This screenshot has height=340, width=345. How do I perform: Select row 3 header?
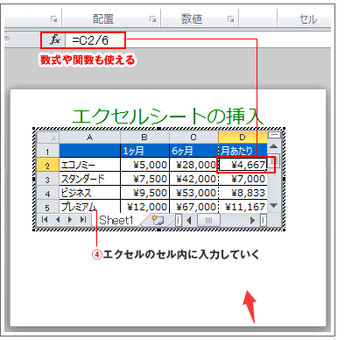(x=48, y=179)
